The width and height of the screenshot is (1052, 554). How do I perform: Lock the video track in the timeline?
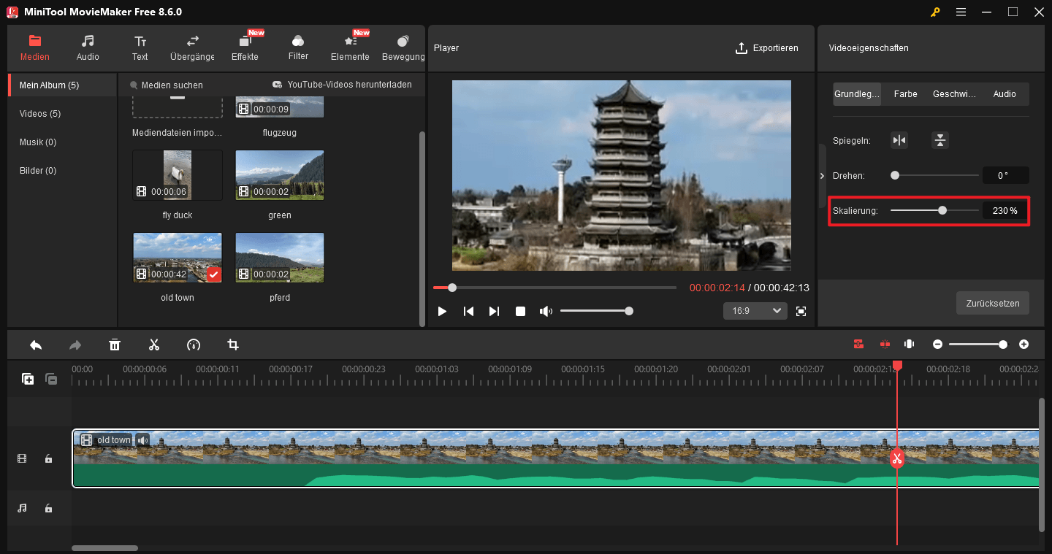[x=48, y=458]
